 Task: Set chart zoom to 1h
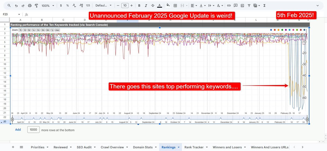click(21, 30)
